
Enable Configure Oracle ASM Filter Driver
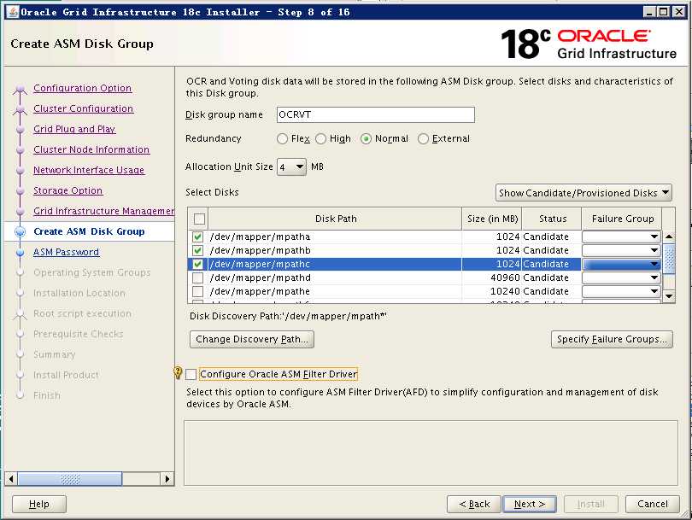pyautogui.click(x=191, y=375)
